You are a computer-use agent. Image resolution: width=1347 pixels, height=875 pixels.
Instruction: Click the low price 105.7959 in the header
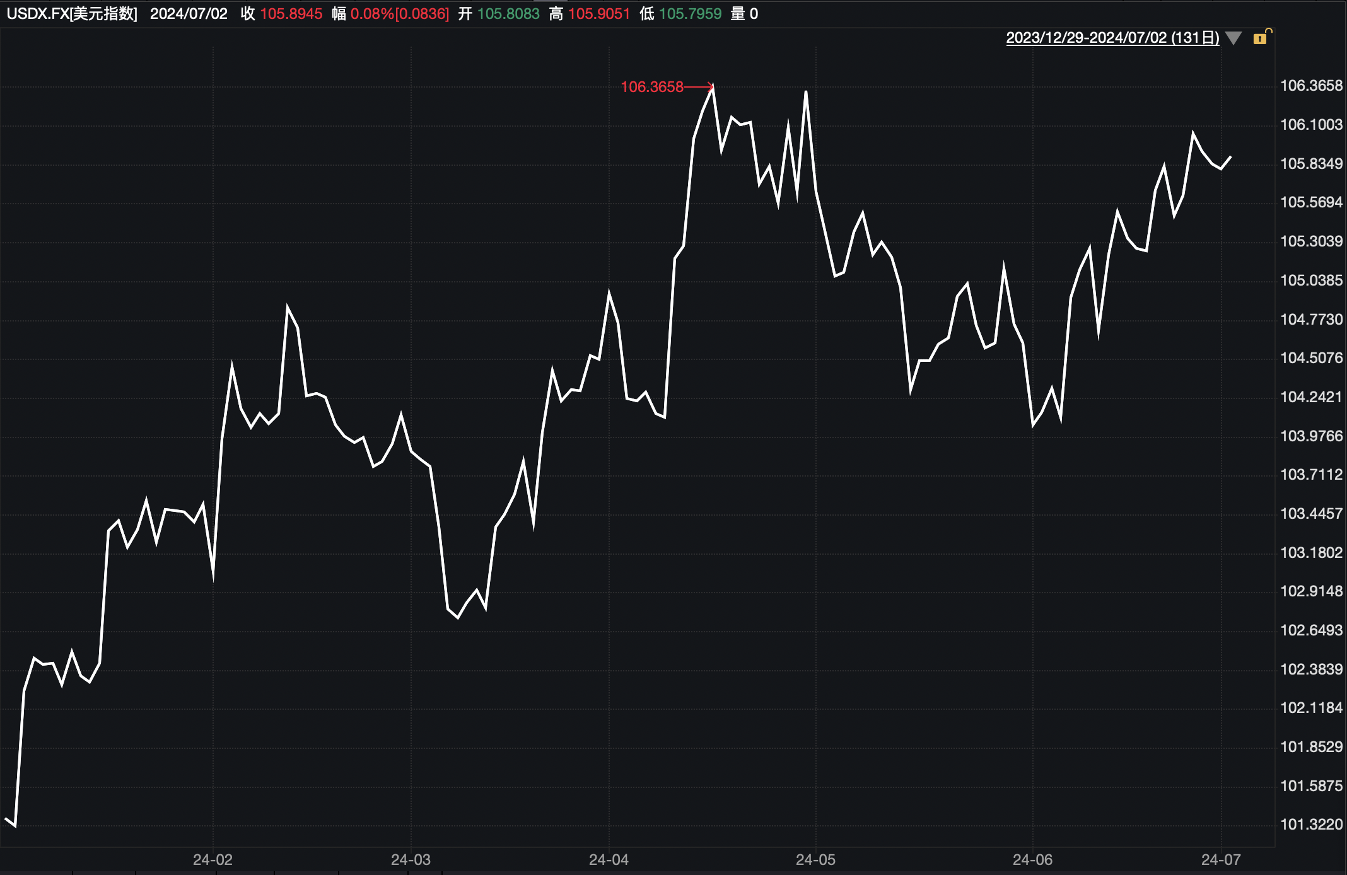point(690,14)
